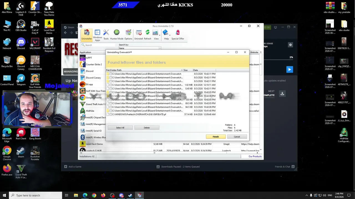Click the Delete button for leftovers
The width and height of the screenshot is (355, 199).
[x=147, y=128]
